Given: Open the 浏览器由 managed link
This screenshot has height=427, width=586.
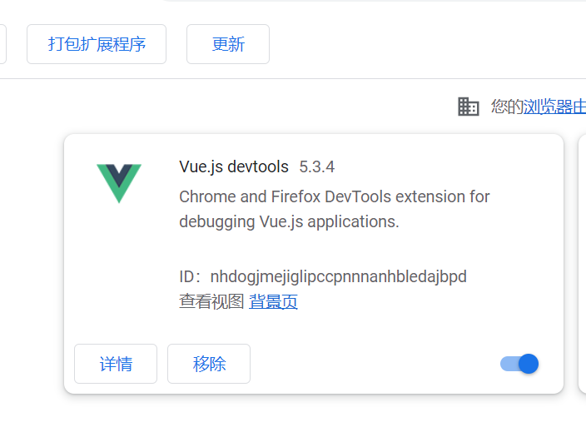Looking at the screenshot, I should [x=554, y=107].
